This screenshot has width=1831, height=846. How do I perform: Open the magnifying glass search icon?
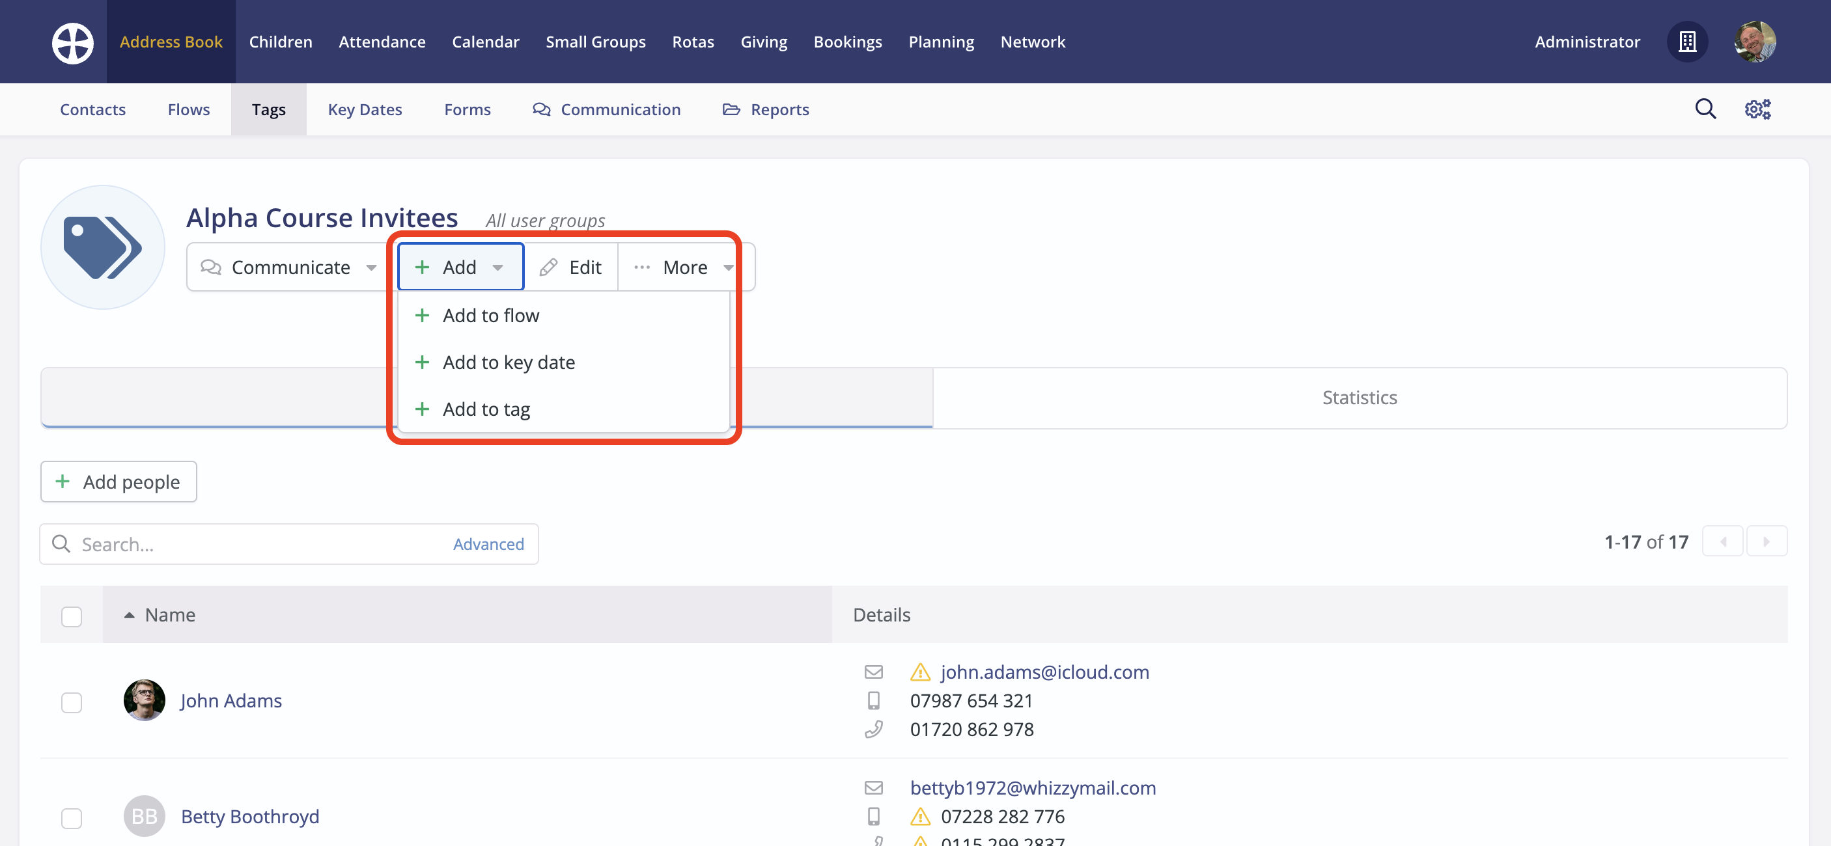(x=1705, y=109)
